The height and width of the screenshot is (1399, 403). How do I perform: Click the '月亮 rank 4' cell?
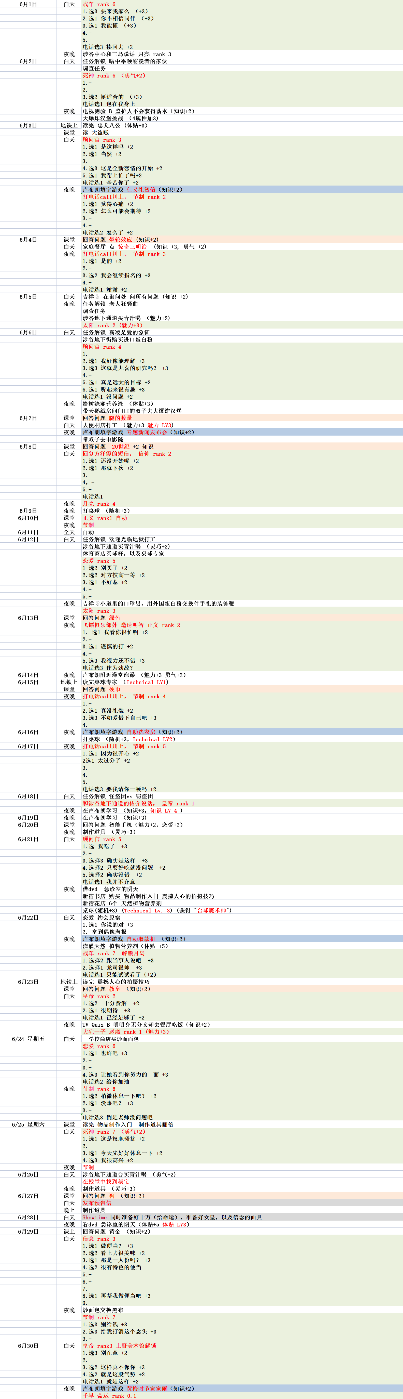click(x=242, y=503)
